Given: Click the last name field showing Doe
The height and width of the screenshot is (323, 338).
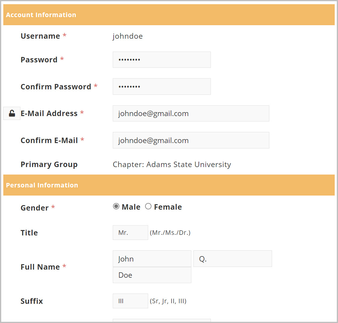Looking at the screenshot, I should pos(152,275).
